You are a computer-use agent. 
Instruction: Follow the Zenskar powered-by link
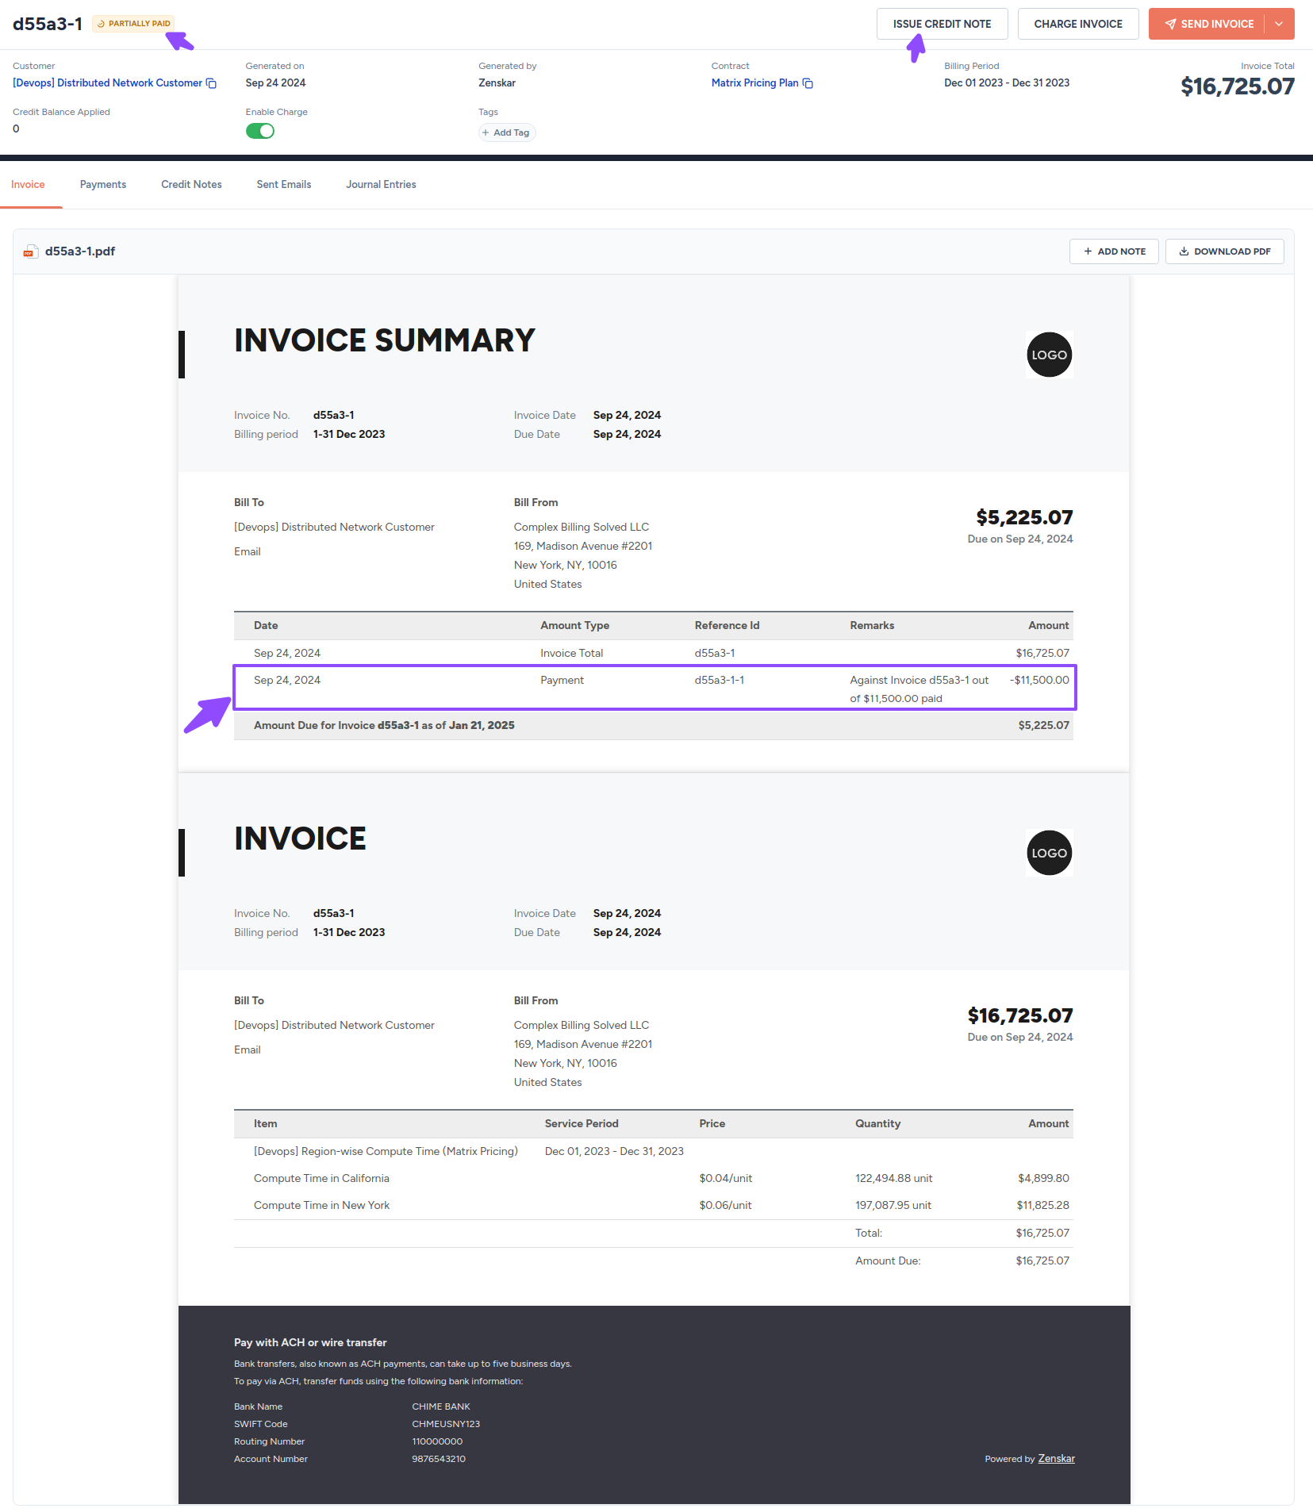pos(1056,1458)
